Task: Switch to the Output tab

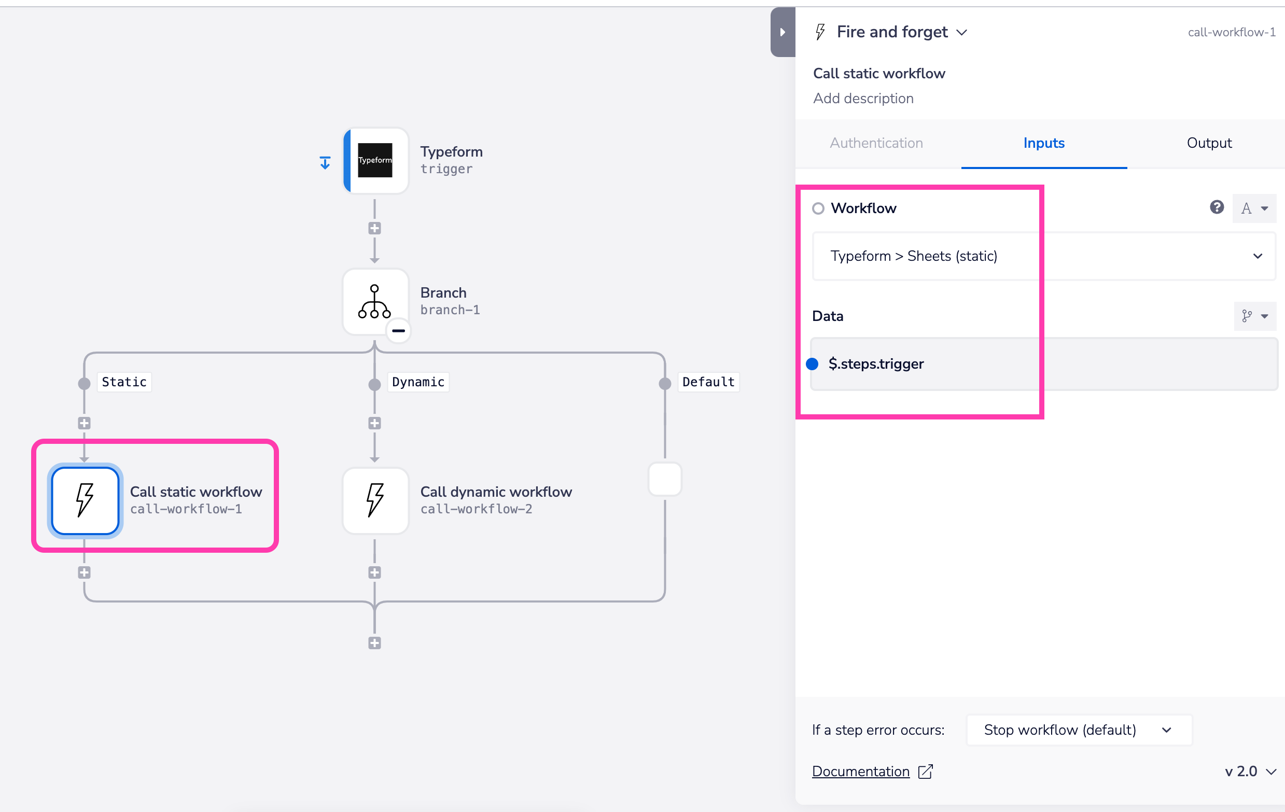Action: click(1207, 143)
